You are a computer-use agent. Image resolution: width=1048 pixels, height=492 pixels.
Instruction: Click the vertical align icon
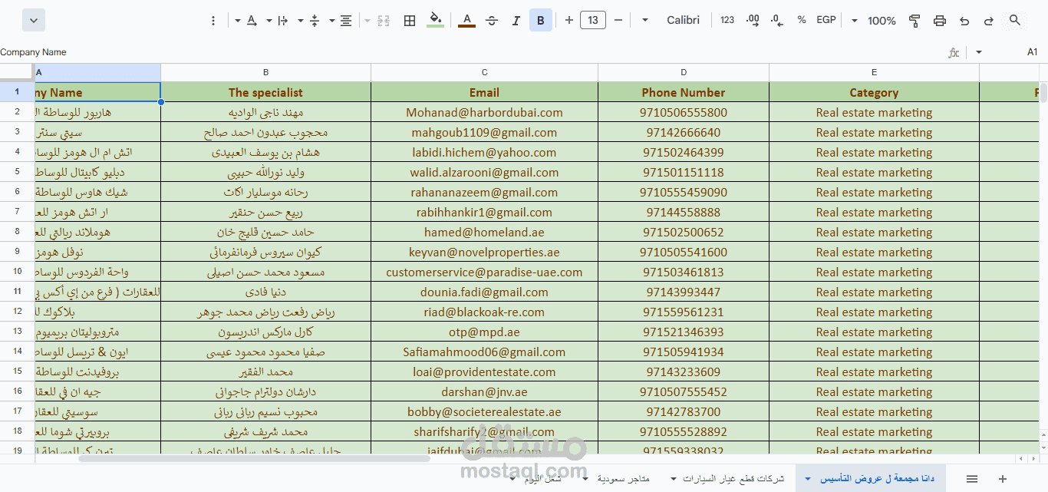pyautogui.click(x=314, y=21)
